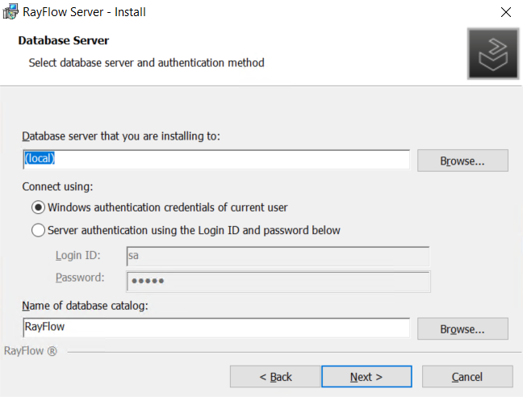Click the 'Connect using:' label
The image size is (523, 397).
point(57,186)
